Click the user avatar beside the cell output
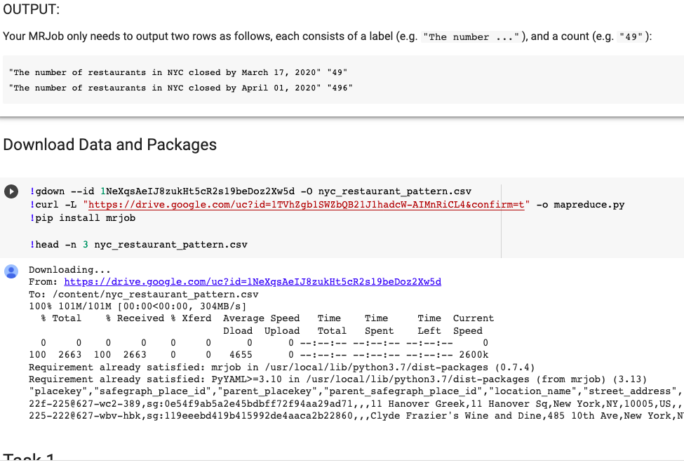Screen dimensions: 684x472 click(x=11, y=271)
